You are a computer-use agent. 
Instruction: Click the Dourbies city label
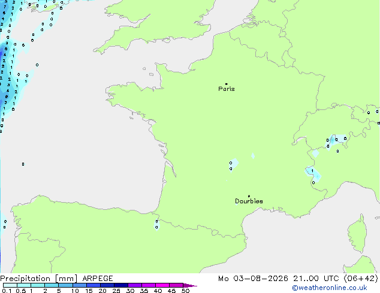(x=249, y=201)
